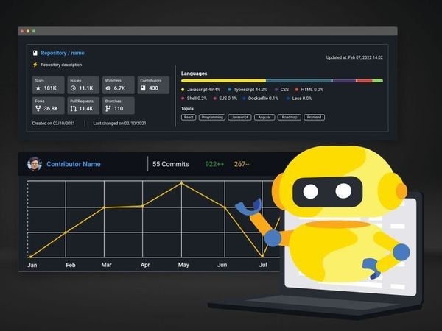This screenshot has height=331, width=442.
Task: Select the Contributors 430 card
Action: (x=153, y=85)
